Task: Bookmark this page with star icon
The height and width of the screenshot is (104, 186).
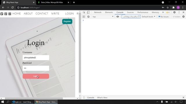Action: (168, 8)
